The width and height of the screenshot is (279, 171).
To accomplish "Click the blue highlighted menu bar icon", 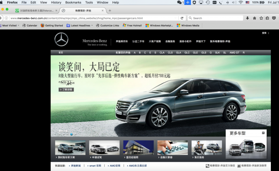I will click(x=188, y=2).
